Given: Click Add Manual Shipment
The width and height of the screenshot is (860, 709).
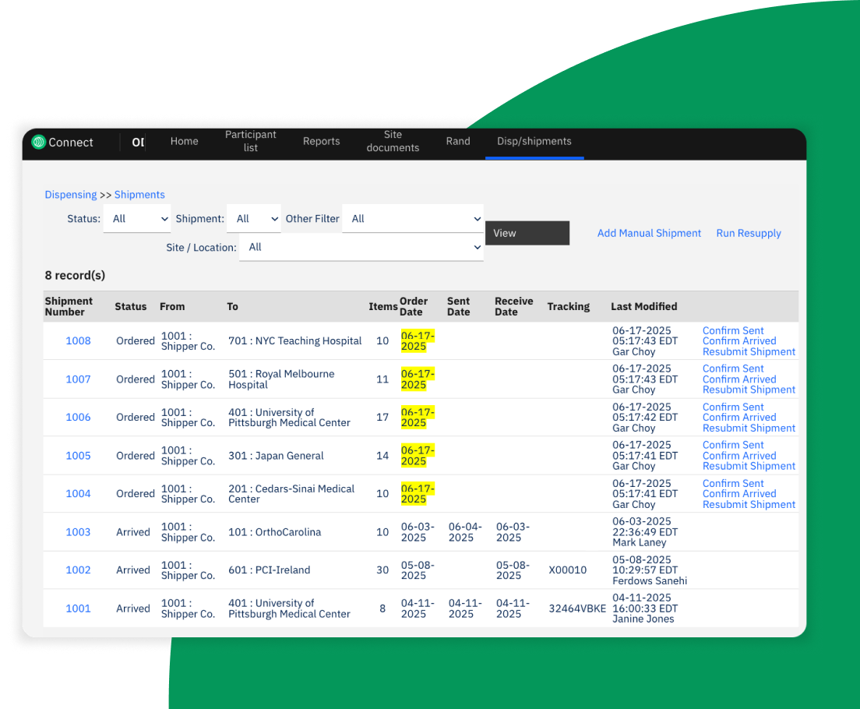Looking at the screenshot, I should (649, 233).
